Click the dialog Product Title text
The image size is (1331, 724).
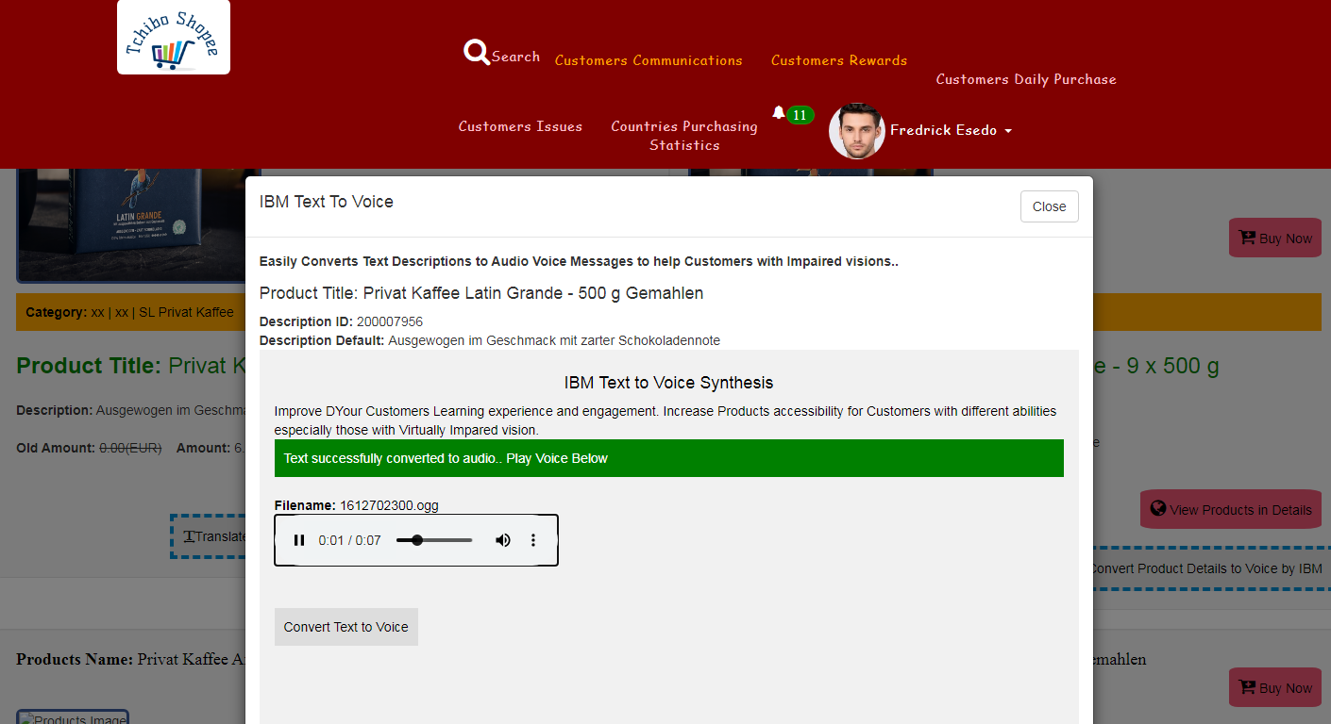481,293
